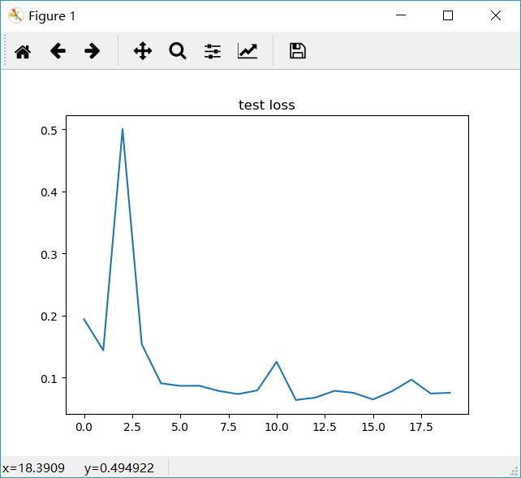
Task: Click the y=0.494922 coordinate readout
Action: pyautogui.click(x=119, y=468)
